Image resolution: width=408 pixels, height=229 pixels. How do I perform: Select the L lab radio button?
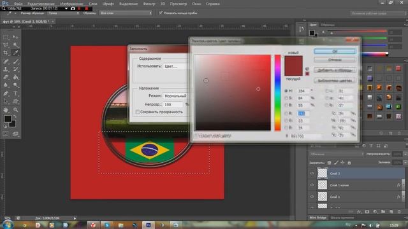tap(327, 91)
